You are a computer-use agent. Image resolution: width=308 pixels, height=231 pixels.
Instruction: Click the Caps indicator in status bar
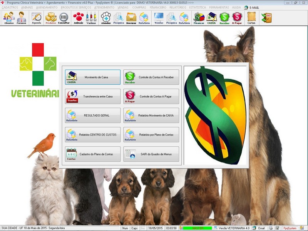[x=134, y=228]
